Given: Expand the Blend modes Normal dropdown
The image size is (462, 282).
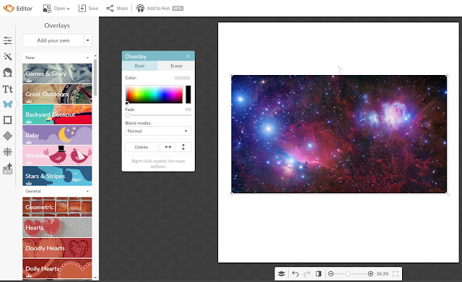Looking at the screenshot, I should click(x=158, y=131).
